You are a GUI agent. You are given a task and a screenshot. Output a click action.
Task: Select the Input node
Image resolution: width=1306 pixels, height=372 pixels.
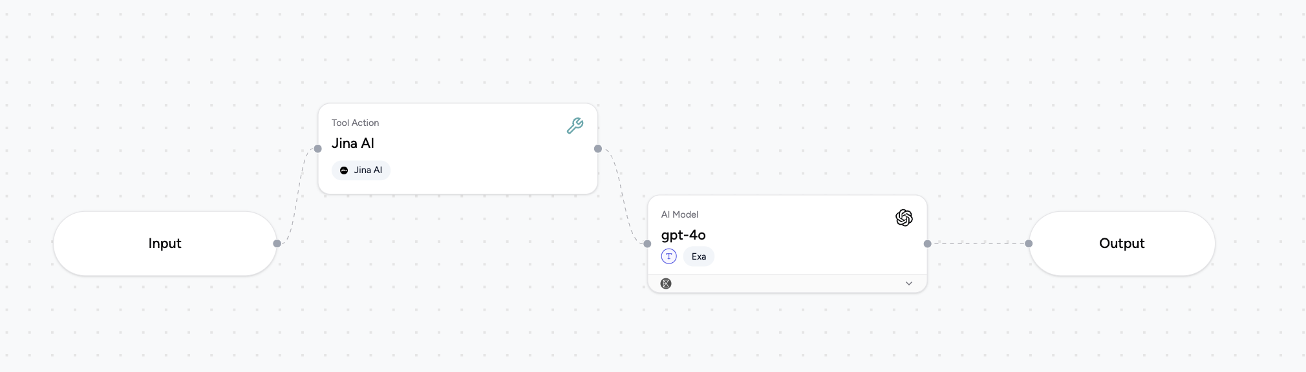(165, 243)
